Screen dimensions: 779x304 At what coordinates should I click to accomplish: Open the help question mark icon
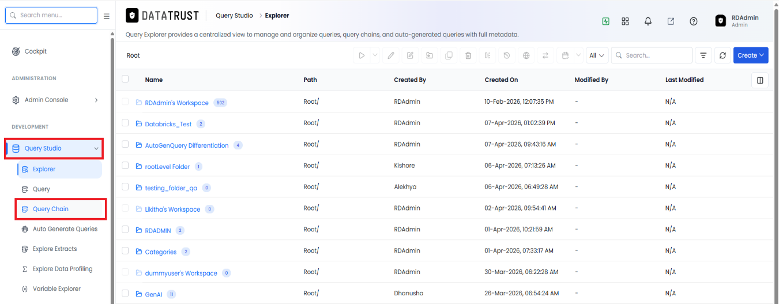click(694, 21)
